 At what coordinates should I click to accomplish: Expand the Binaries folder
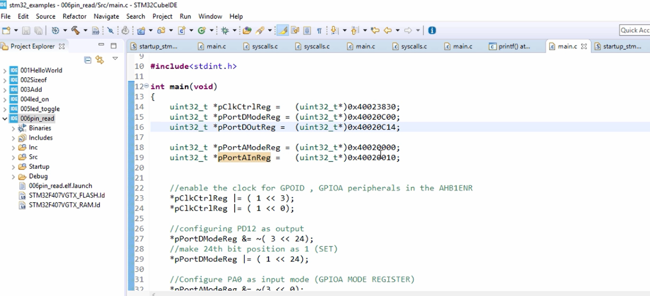13,128
